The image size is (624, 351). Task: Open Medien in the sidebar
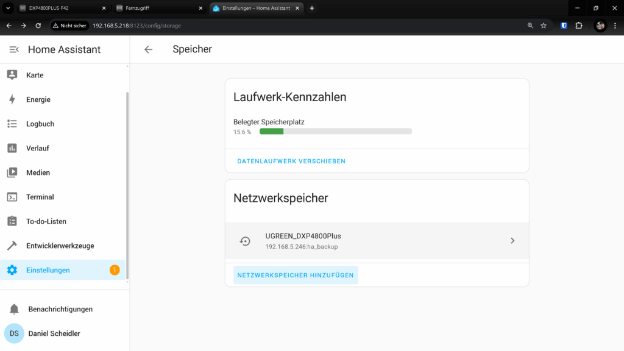[x=63, y=172]
